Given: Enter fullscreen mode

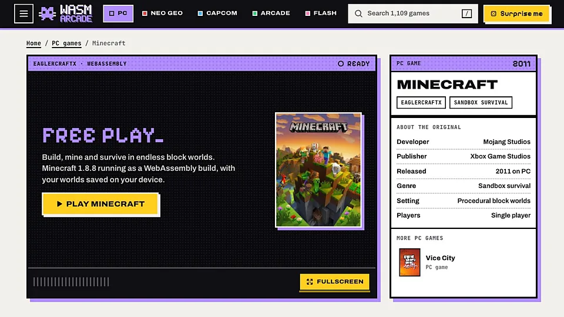Looking at the screenshot, I should point(334,281).
